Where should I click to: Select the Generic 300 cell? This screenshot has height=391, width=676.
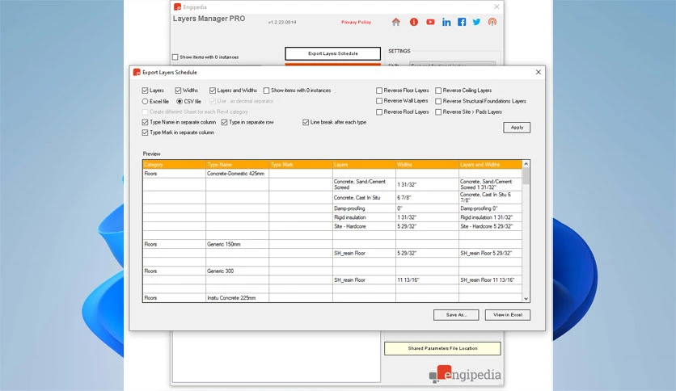click(x=237, y=271)
